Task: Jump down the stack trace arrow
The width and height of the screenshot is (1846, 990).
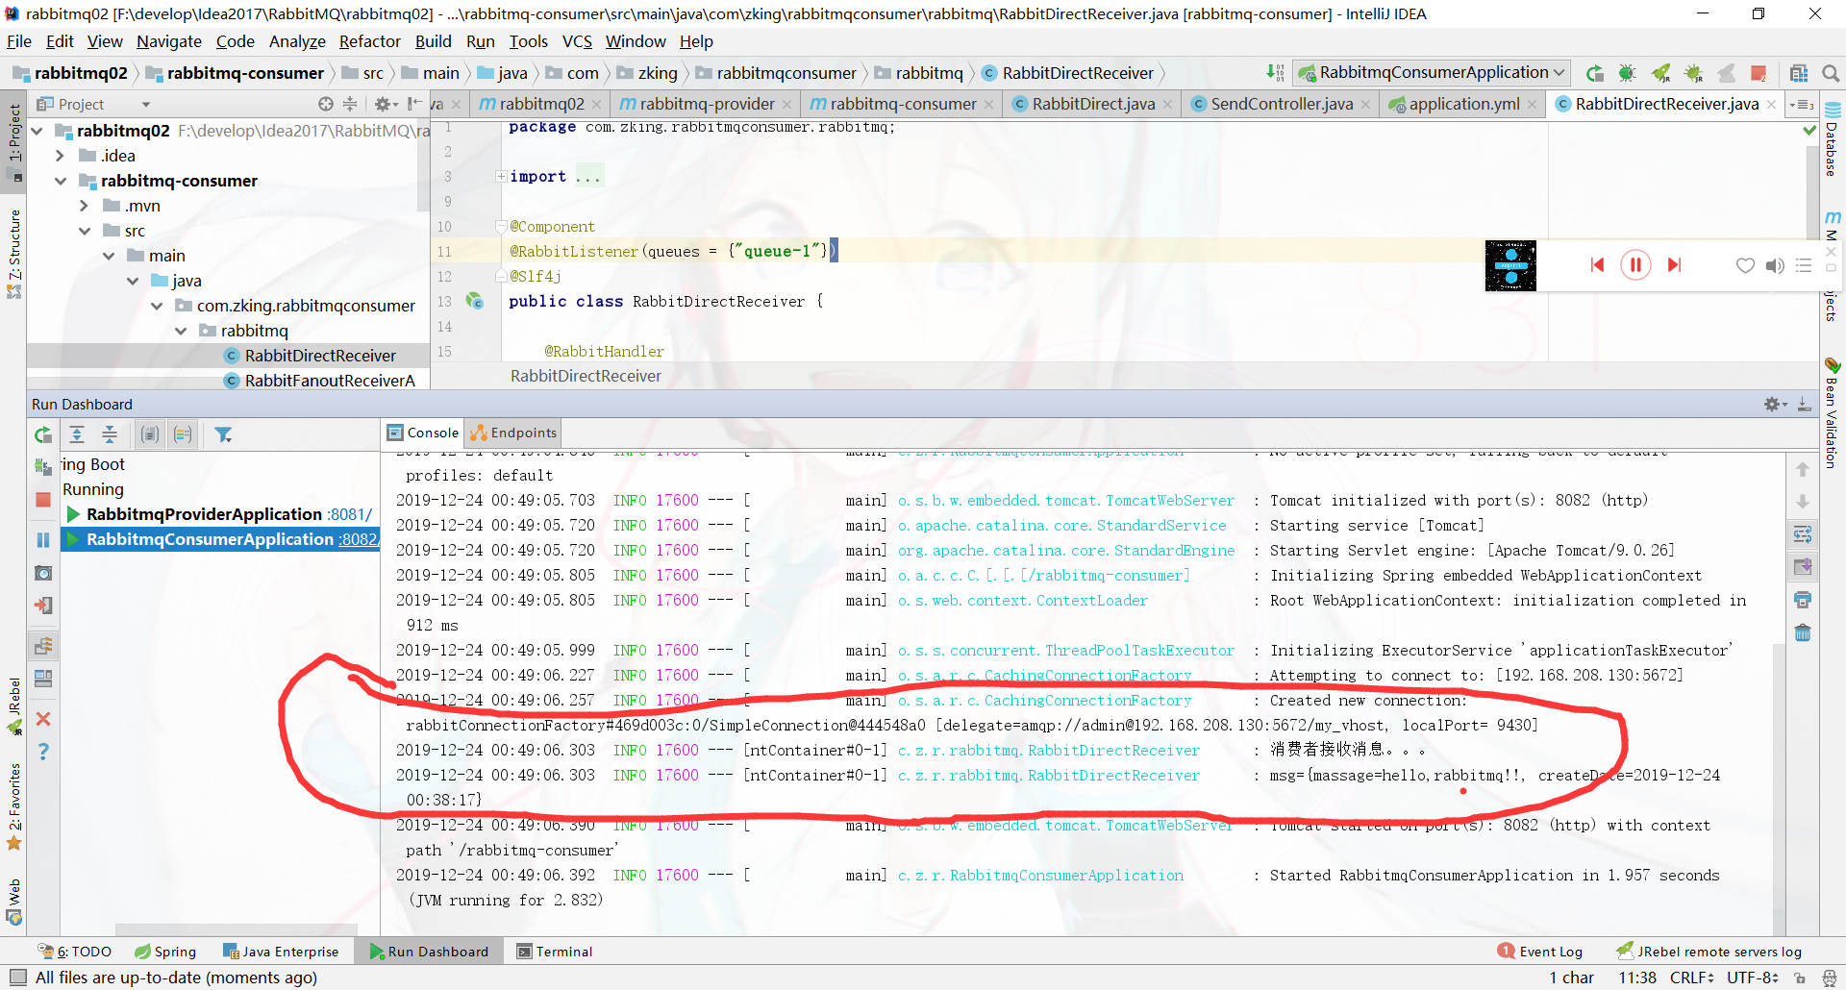Action: 1803,502
